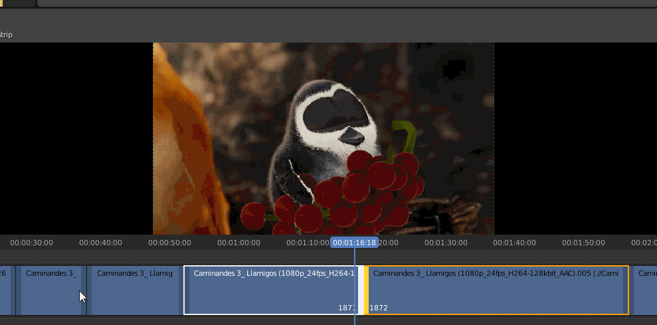Click the 00:01:10:00 mark on the timeline ruler
Image resolution: width=657 pixels, height=325 pixels.
[x=308, y=243]
